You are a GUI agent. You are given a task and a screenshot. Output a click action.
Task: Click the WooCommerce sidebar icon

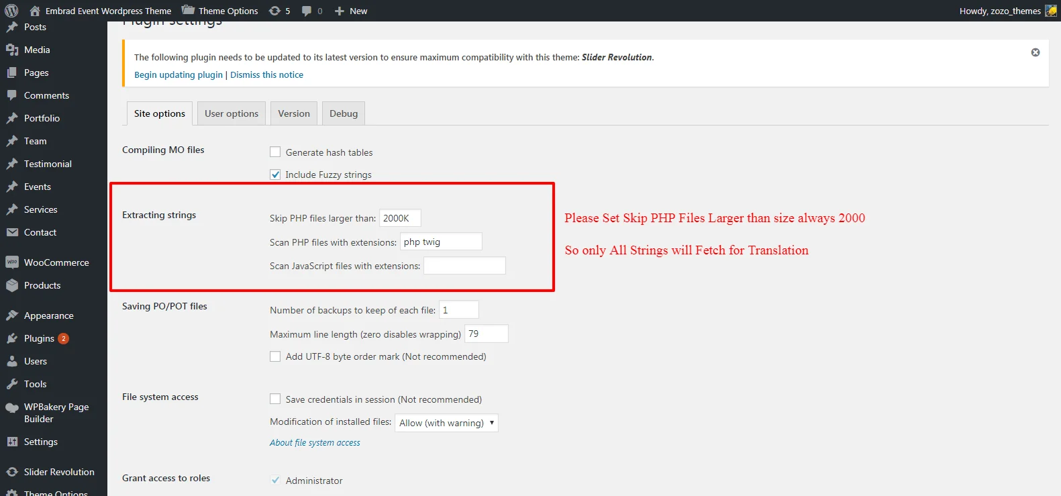[x=12, y=262]
